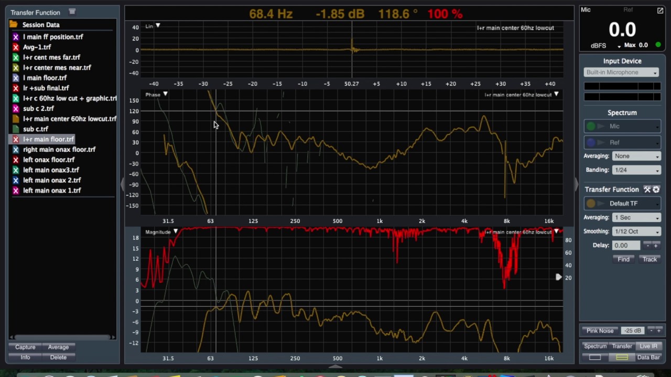Start the Default TF measurement
This screenshot has height=377, width=671.
pos(601,204)
